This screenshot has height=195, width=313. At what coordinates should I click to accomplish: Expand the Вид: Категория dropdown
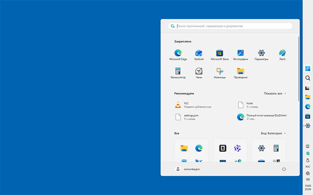tap(273, 133)
